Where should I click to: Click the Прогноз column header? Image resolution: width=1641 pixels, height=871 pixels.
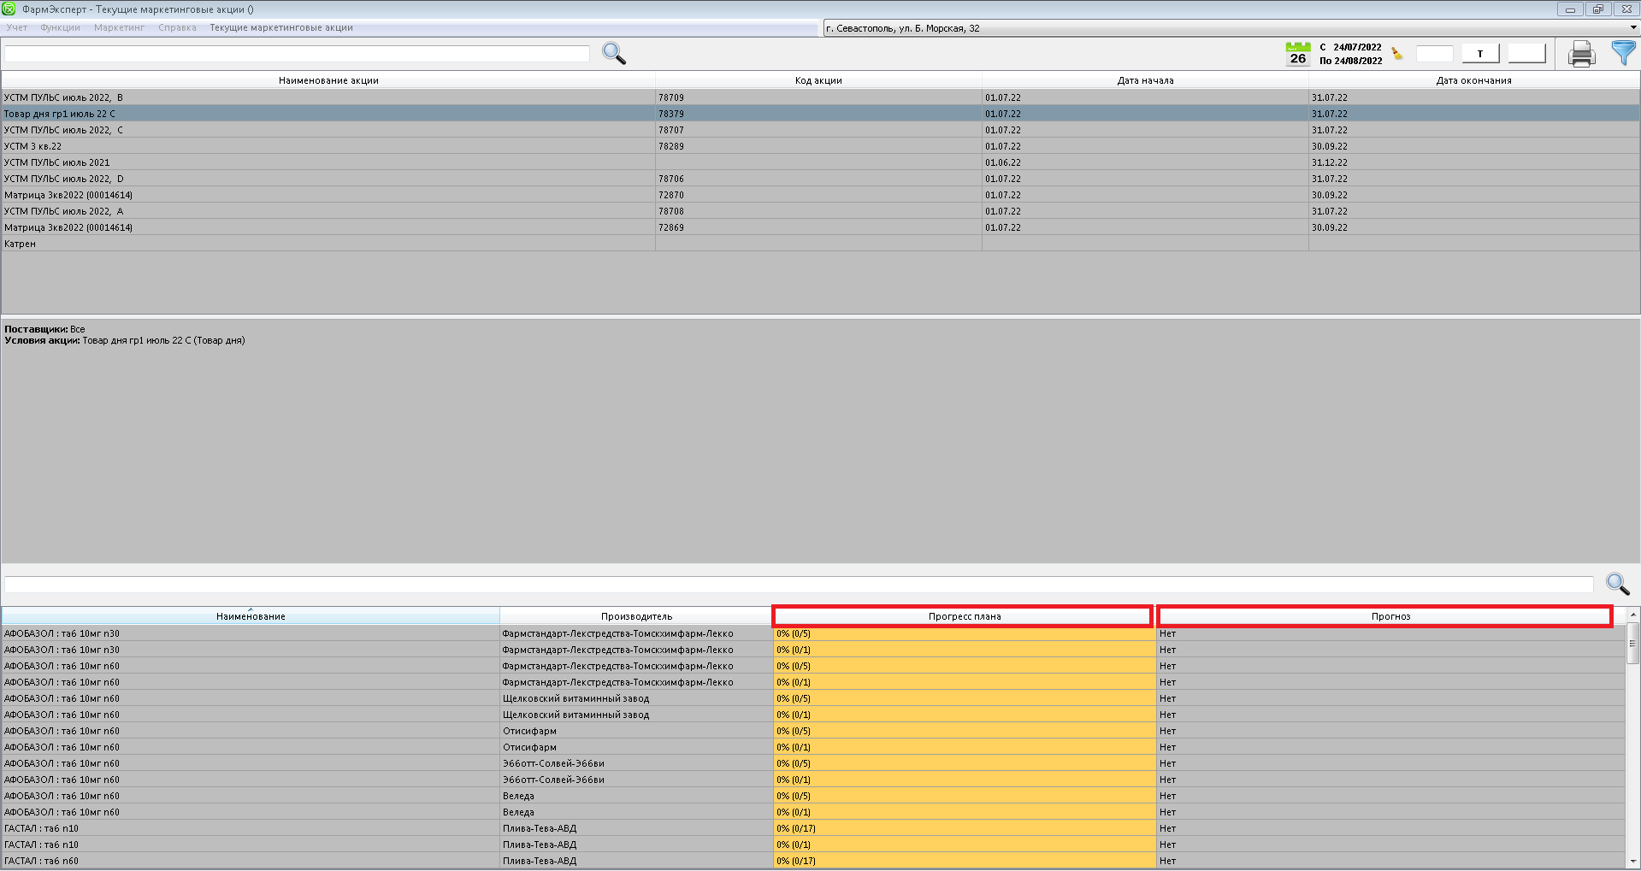pos(1390,616)
